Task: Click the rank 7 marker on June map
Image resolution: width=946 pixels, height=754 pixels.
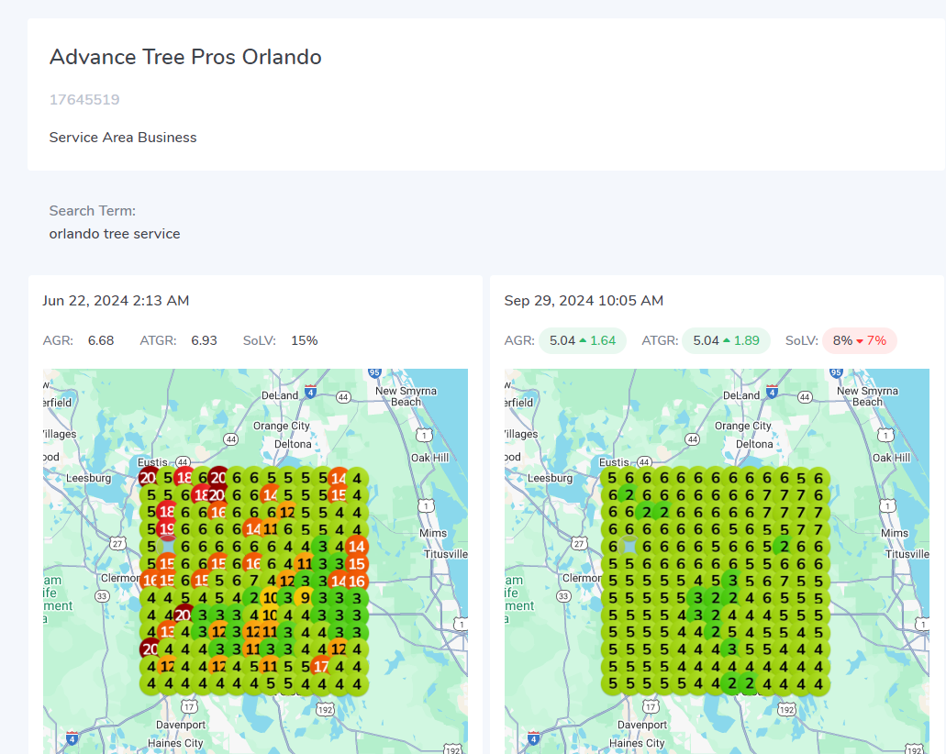Action: (254, 581)
